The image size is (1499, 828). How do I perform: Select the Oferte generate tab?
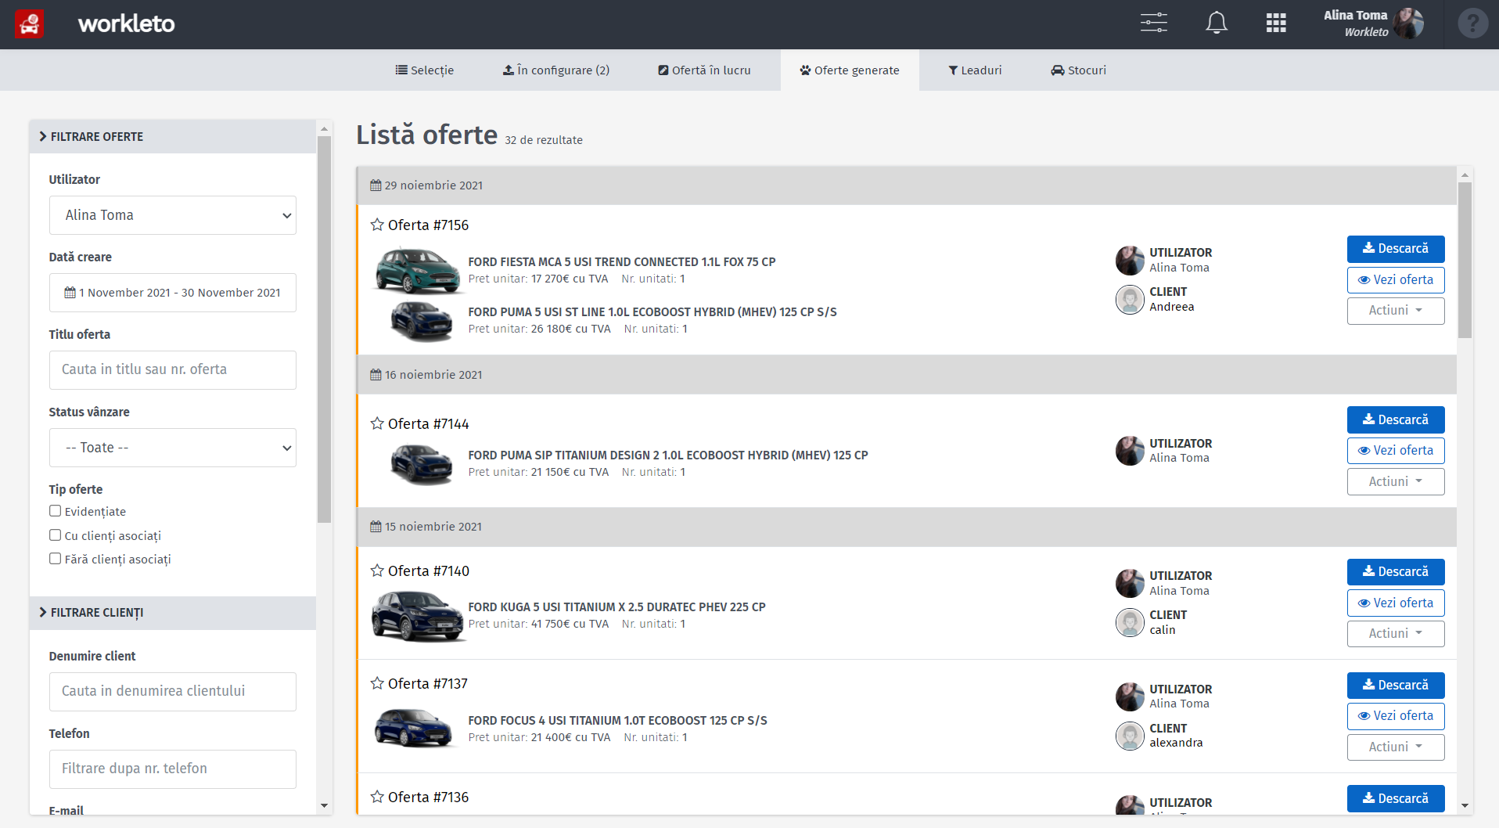coord(850,70)
